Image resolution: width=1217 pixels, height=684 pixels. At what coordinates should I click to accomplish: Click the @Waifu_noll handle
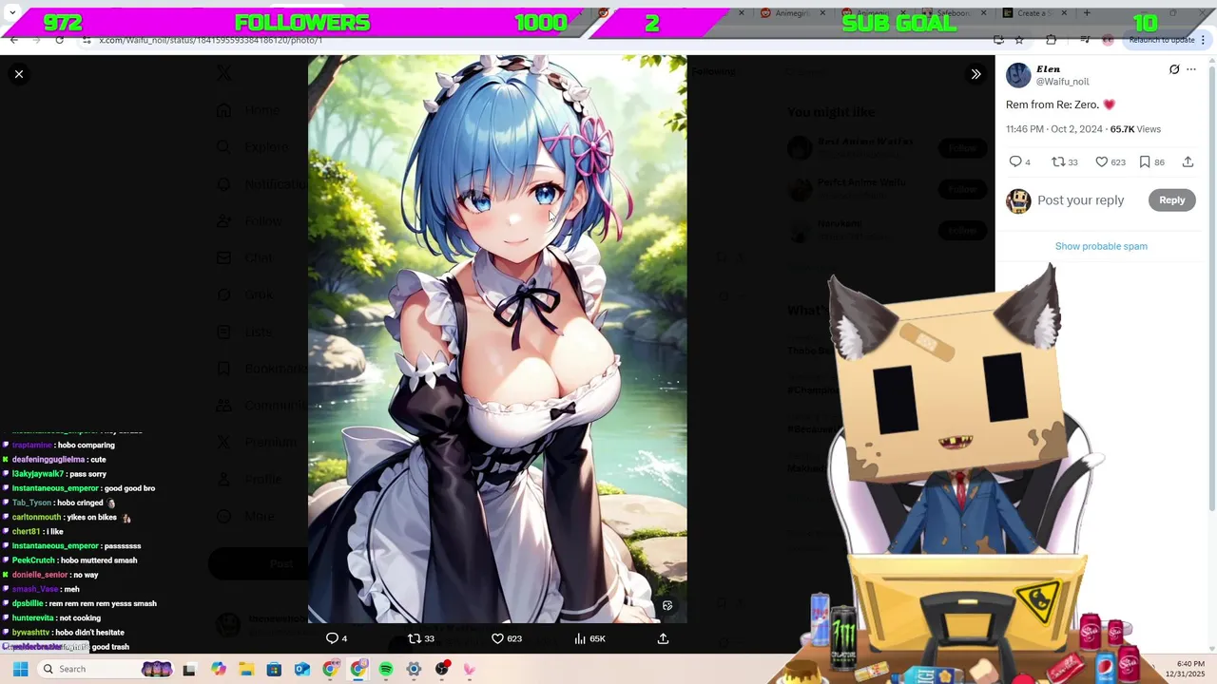1062,82
